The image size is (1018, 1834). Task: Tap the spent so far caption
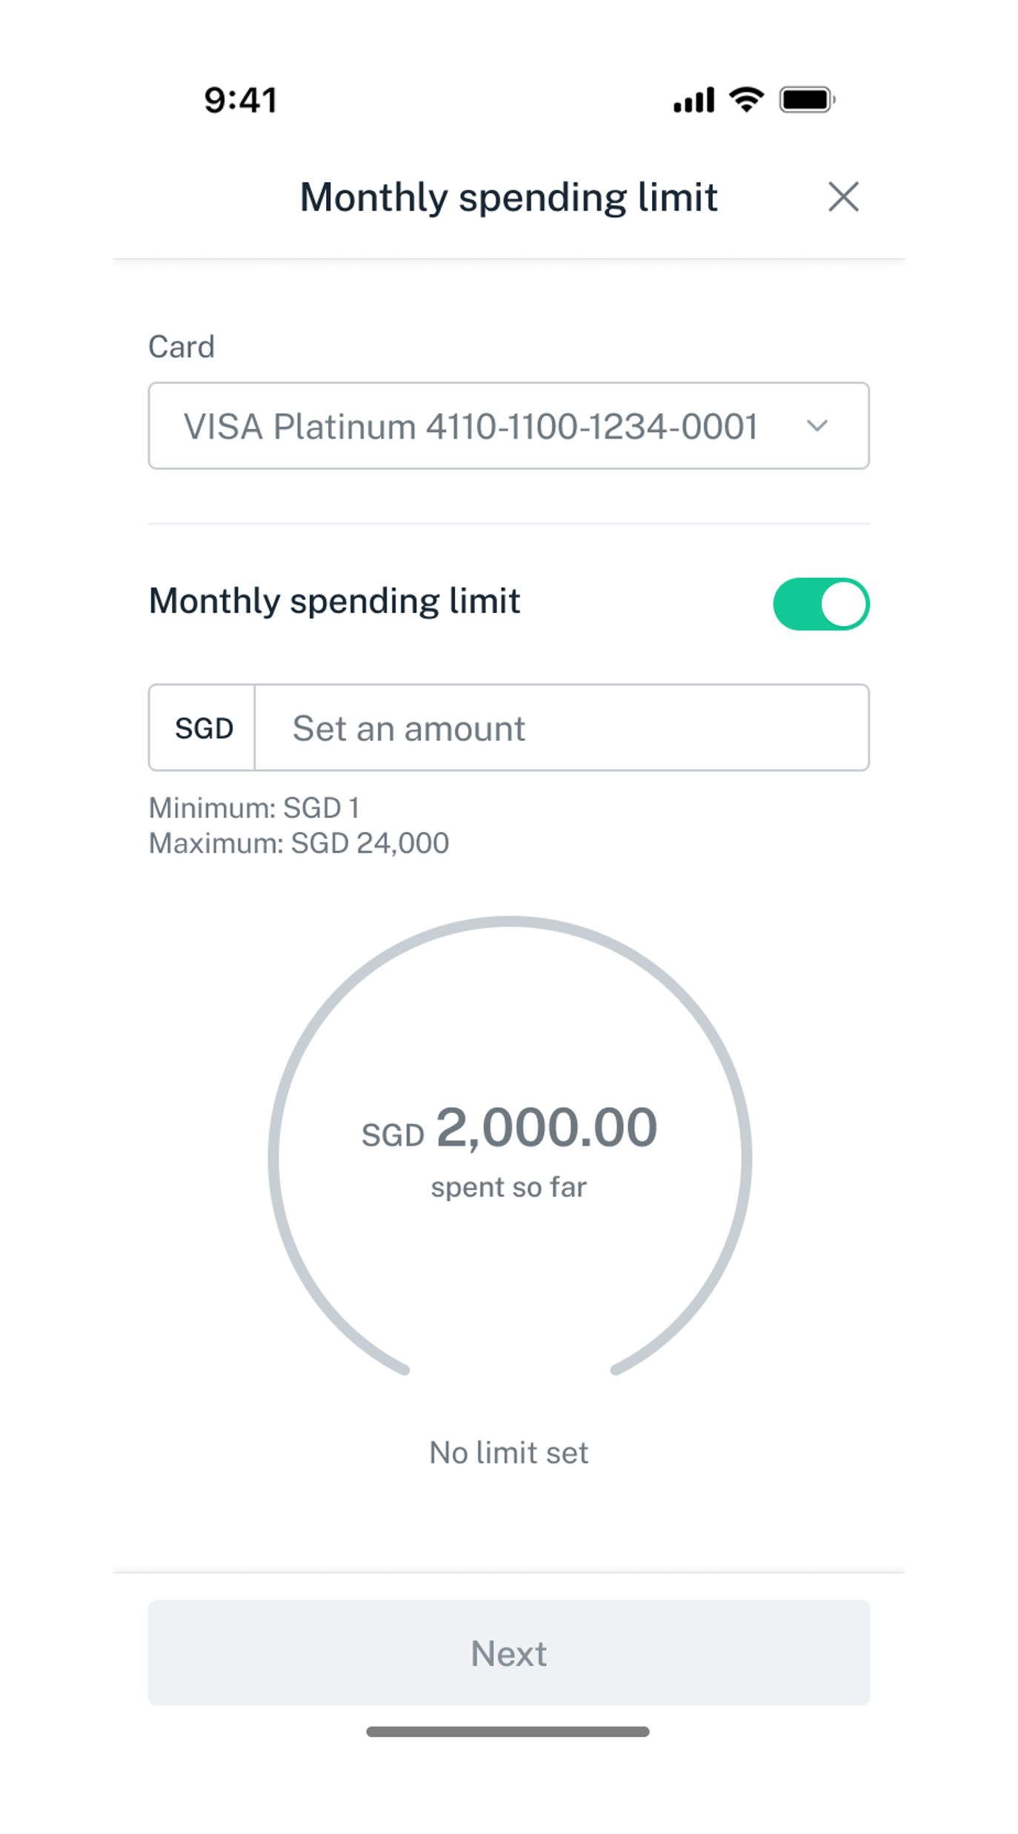[509, 1188]
